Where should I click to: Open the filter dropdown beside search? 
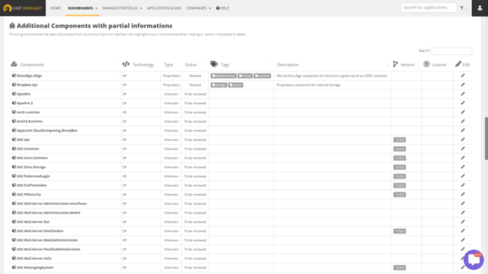pos(463,8)
